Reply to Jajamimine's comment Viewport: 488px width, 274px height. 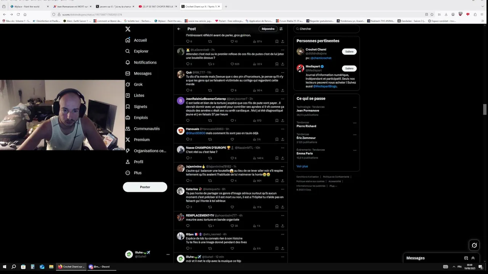188,180
